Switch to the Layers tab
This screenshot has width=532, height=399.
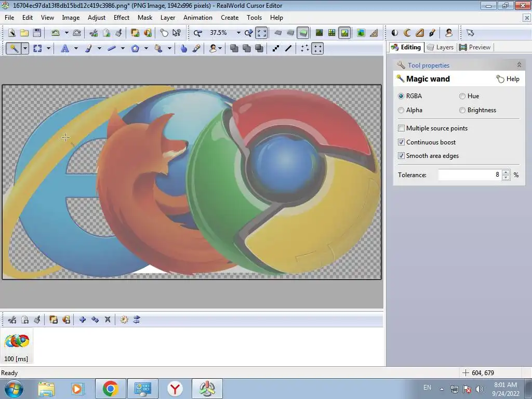pos(440,47)
